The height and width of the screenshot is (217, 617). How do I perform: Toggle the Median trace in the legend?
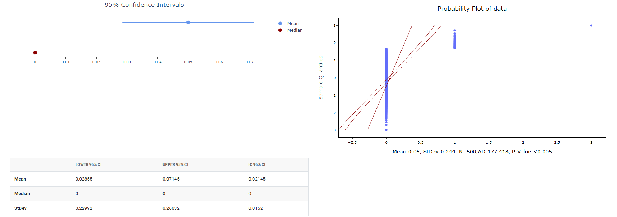[x=295, y=30]
